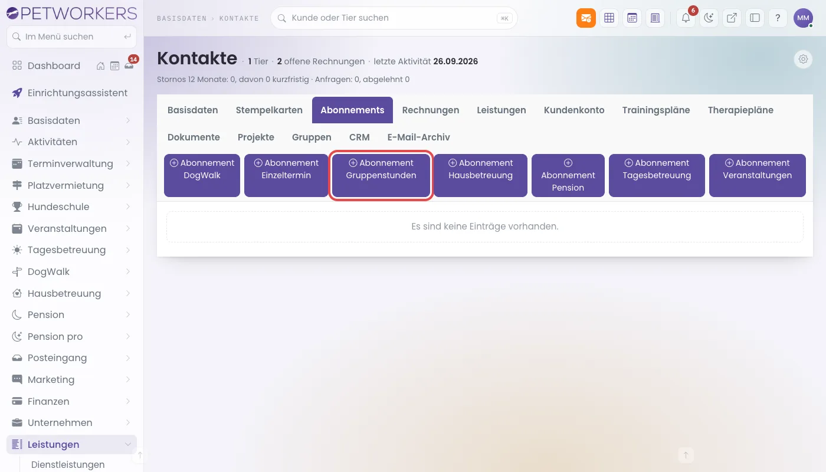Open notifications bell with badge 6

point(686,18)
